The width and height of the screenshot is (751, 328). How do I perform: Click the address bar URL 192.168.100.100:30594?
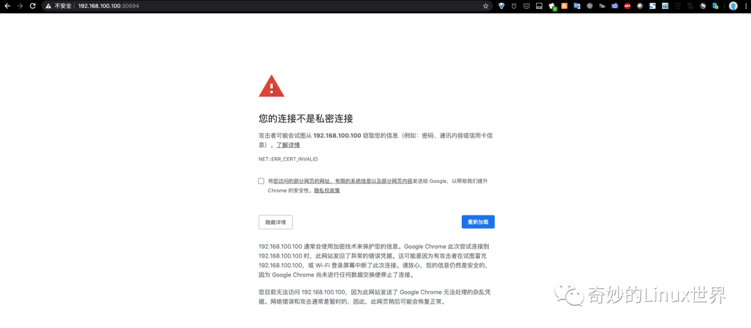(108, 6)
